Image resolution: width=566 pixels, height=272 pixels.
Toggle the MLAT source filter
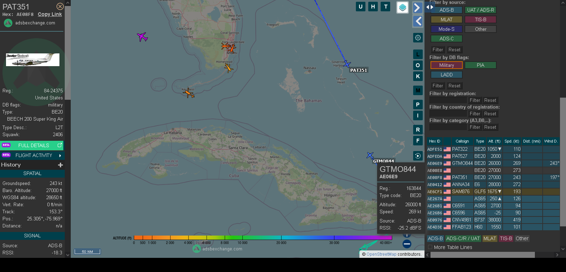point(446,19)
